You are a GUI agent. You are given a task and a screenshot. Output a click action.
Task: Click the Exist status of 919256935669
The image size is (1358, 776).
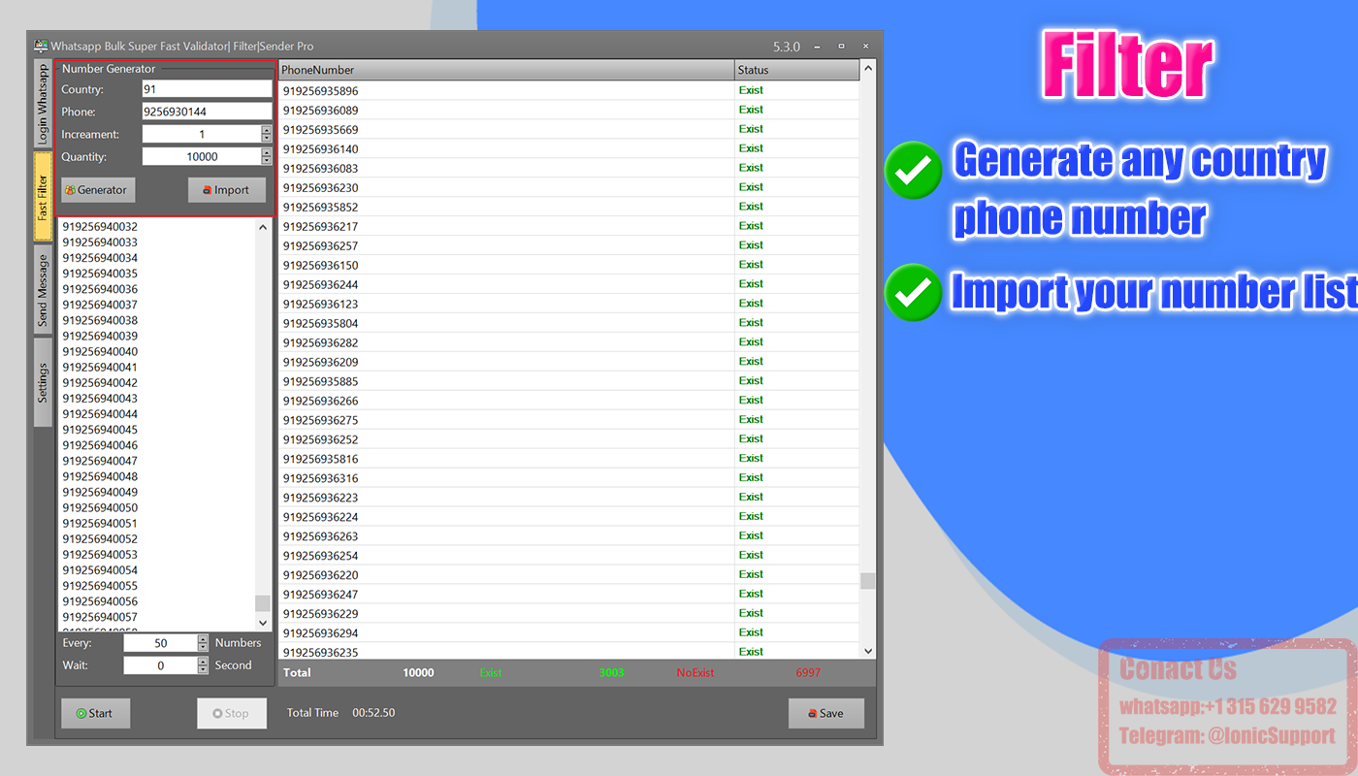[751, 129]
